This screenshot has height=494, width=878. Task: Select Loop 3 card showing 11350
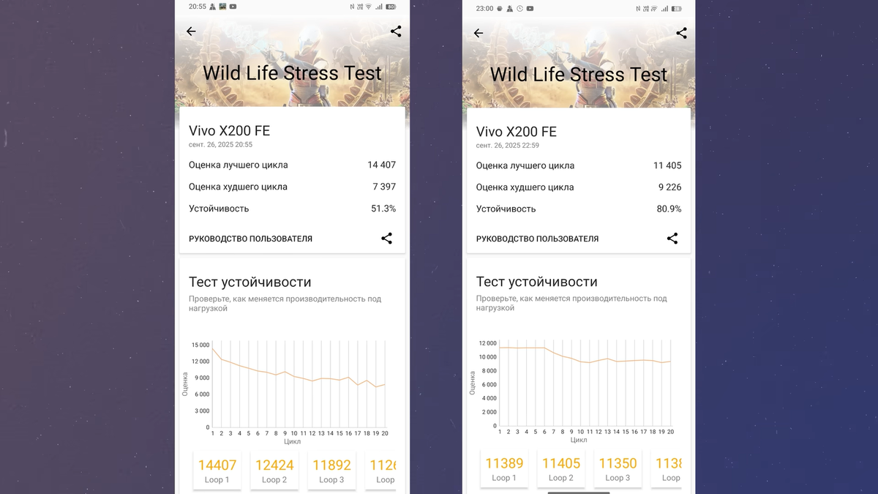click(618, 468)
